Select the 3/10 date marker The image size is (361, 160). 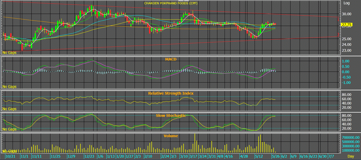click(x=184, y=156)
